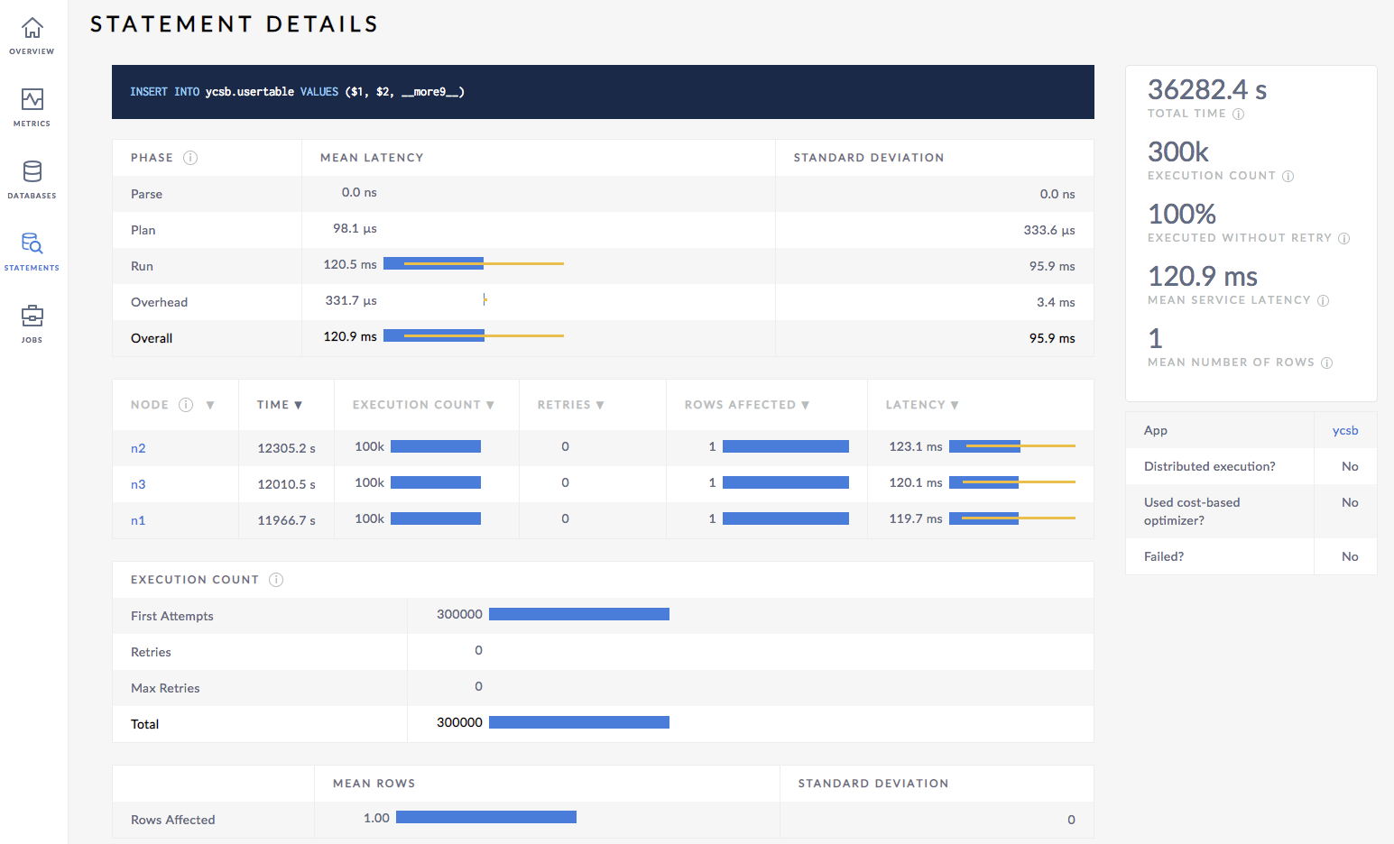Click info icon beside Mean Number of Rows

tap(1326, 363)
